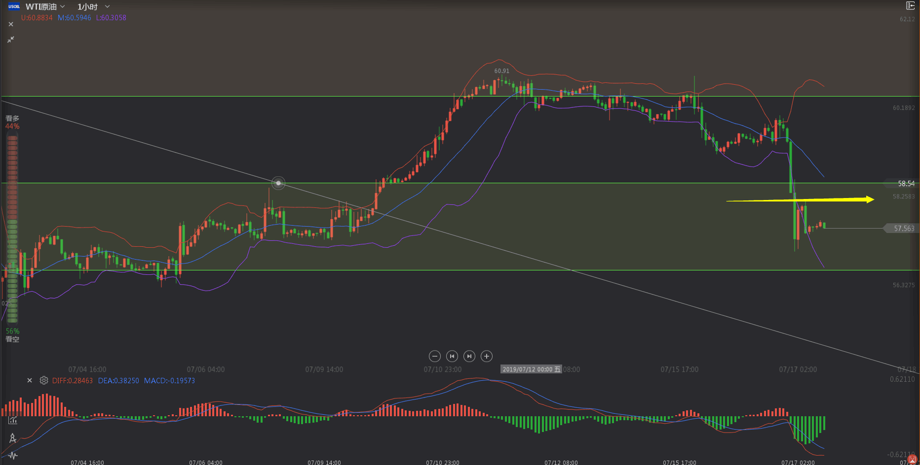Image resolution: width=920 pixels, height=465 pixels.
Task: Click the 07/10 23:00 time axis label
Action: point(443,369)
